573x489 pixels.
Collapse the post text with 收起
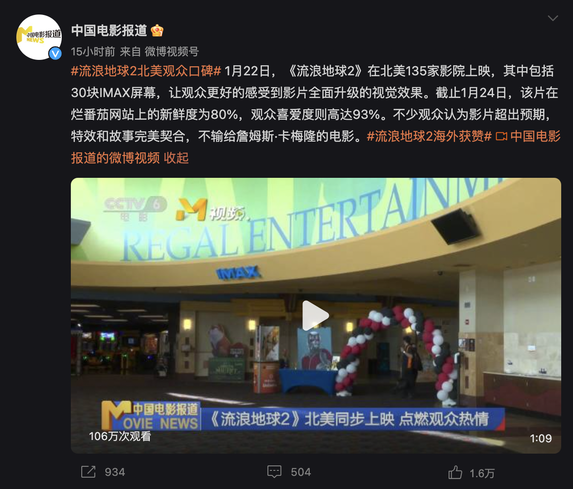(176, 158)
